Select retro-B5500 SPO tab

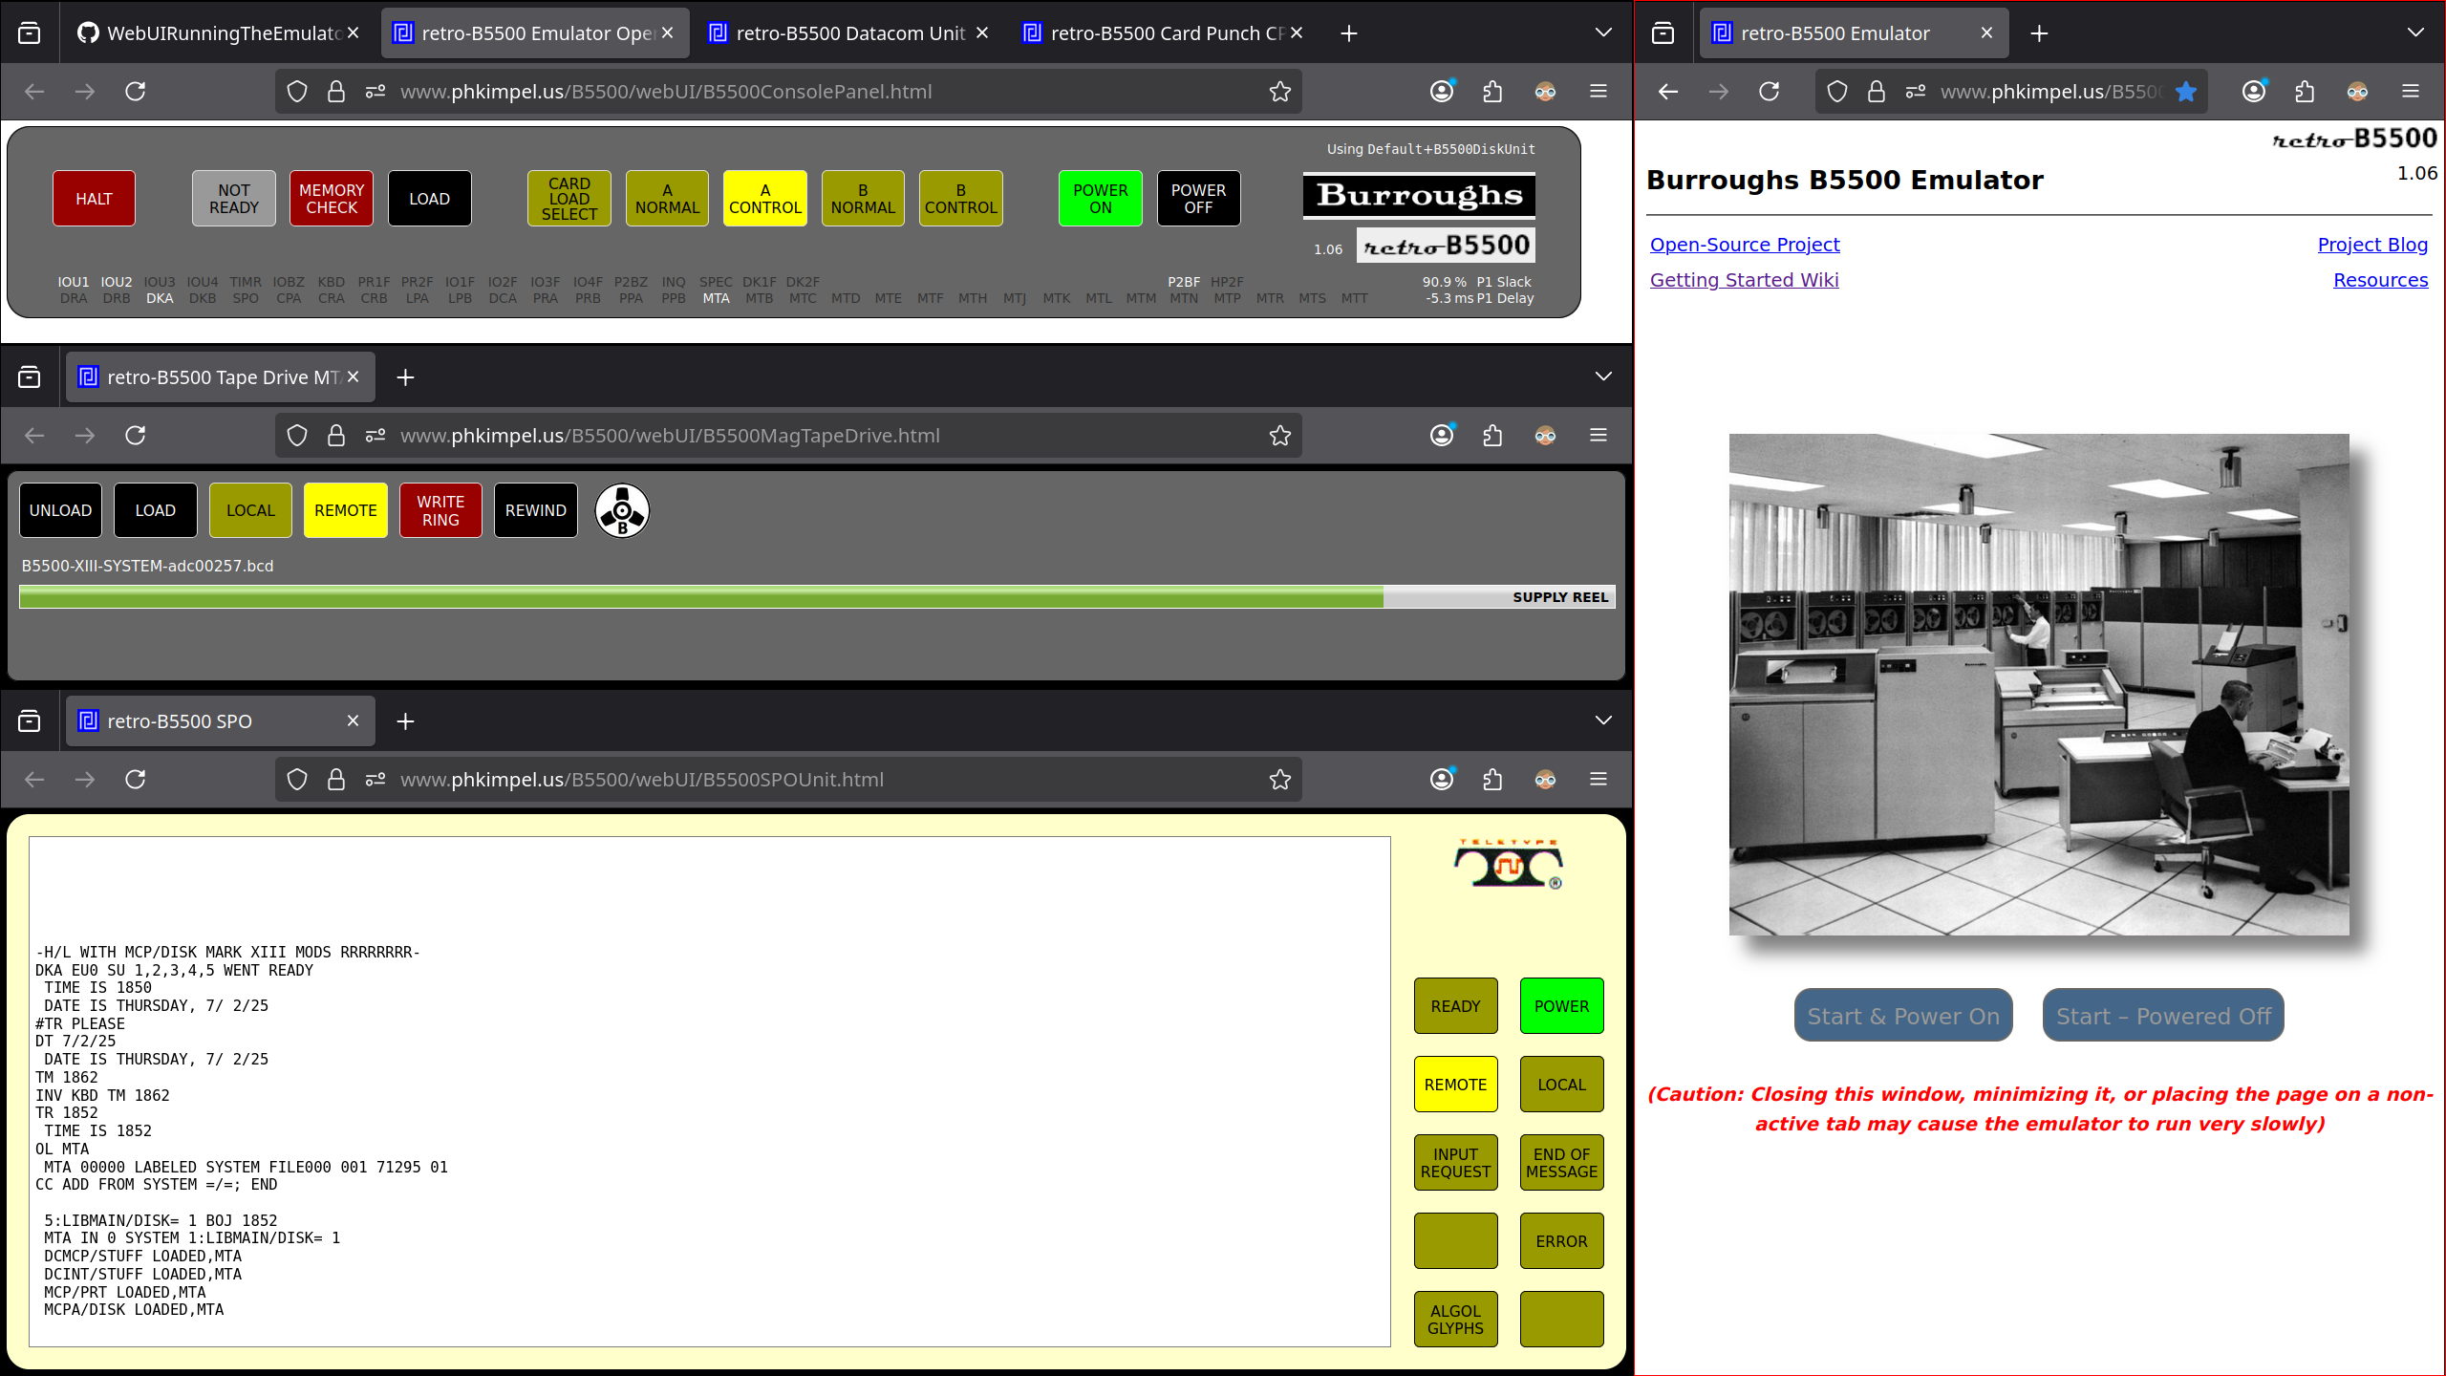pos(220,721)
